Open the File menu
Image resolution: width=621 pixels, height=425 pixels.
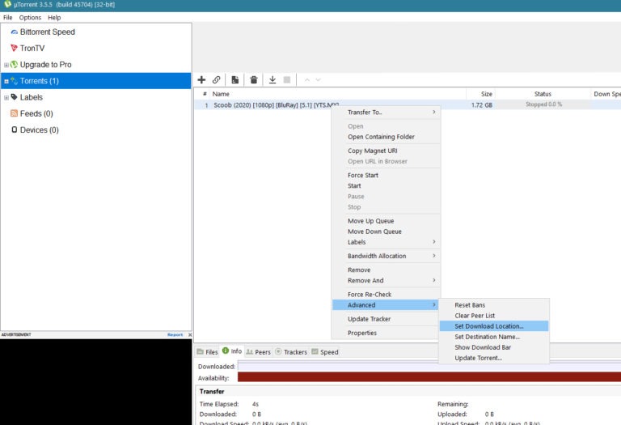[8, 18]
